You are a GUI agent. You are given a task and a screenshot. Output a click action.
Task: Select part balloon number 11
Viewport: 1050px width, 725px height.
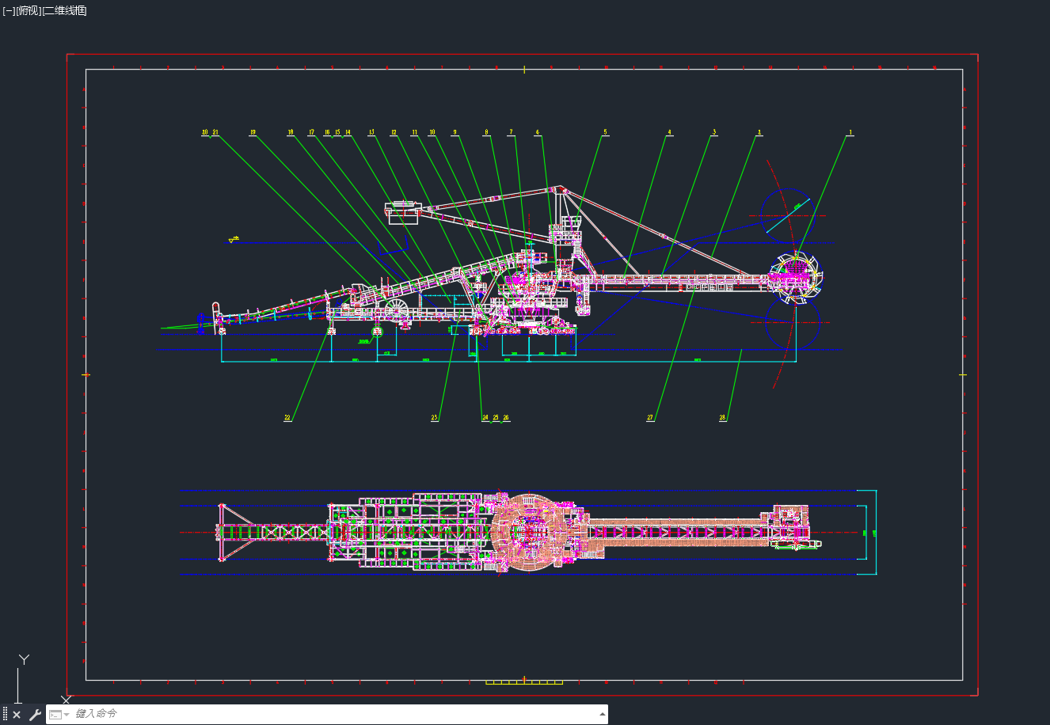coord(414,133)
